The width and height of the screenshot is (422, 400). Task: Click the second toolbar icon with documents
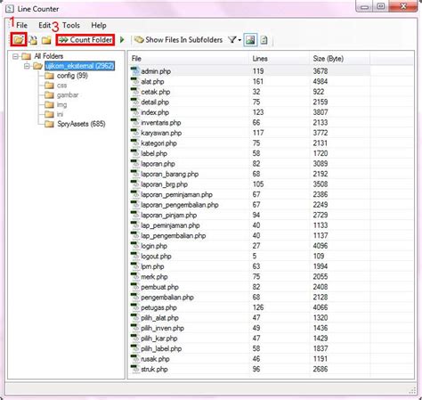click(33, 40)
